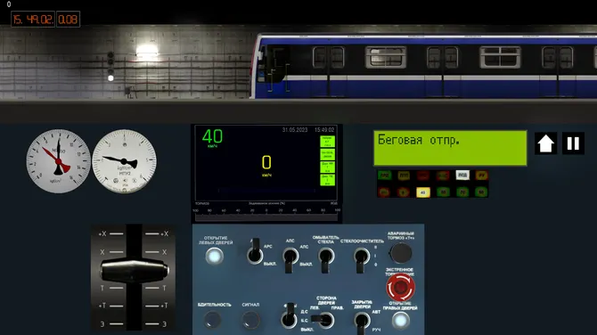The width and height of the screenshot is (597, 335).
Task: Click the top green status indicator on monitor
Action: [327, 142]
